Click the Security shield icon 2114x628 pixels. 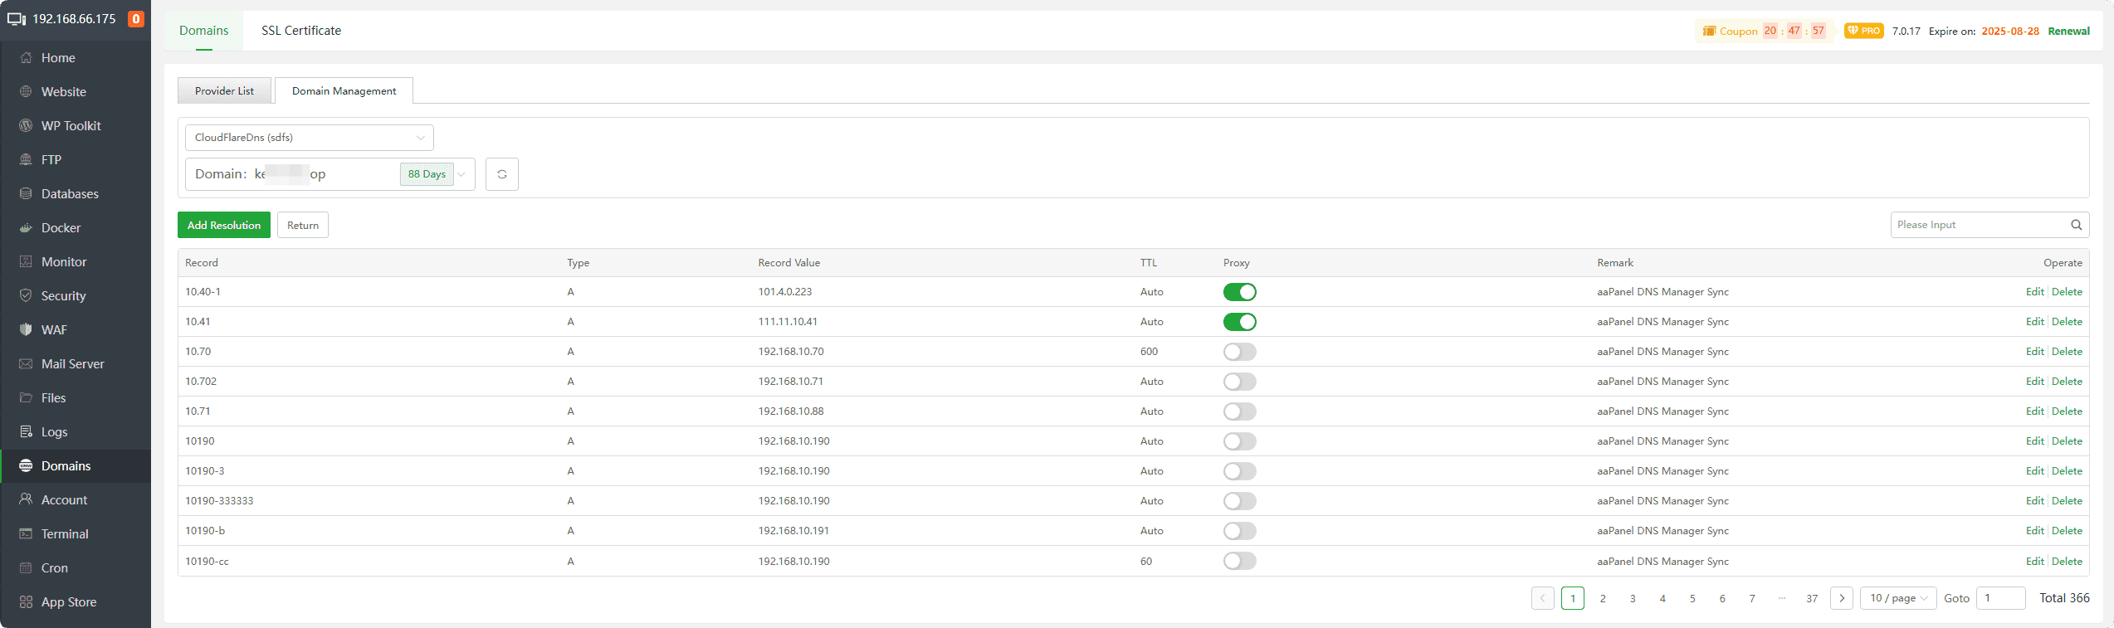[x=26, y=295]
